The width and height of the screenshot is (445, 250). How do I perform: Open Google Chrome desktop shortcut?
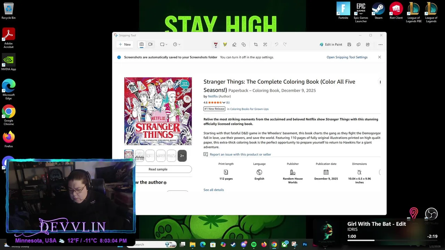[x=8, y=115]
